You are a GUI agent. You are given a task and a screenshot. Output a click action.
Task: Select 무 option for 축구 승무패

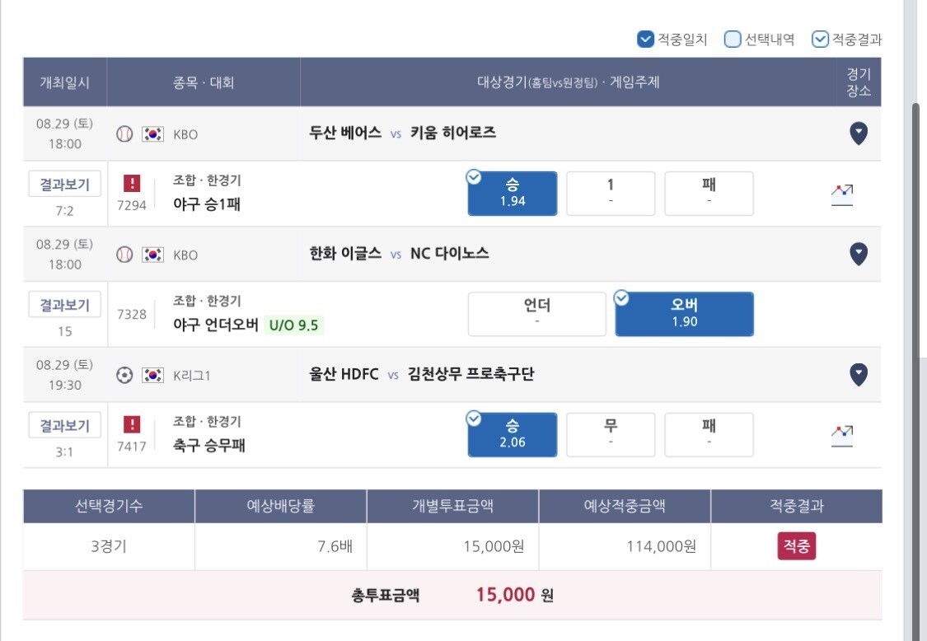click(611, 435)
